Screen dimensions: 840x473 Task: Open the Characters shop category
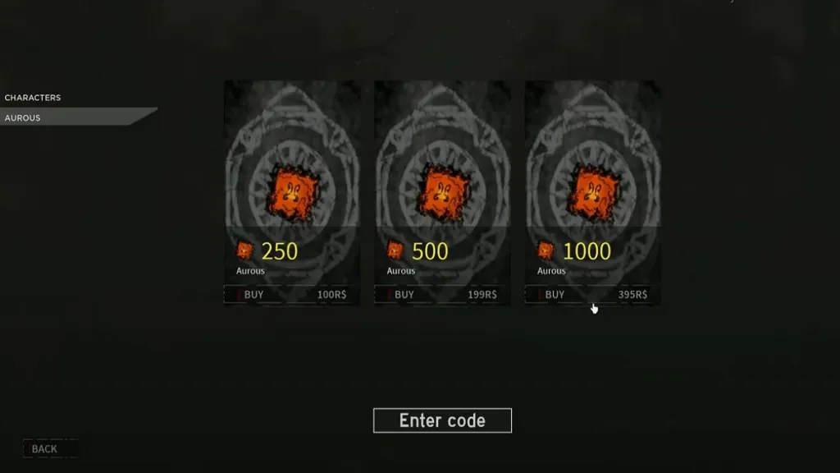tap(33, 98)
